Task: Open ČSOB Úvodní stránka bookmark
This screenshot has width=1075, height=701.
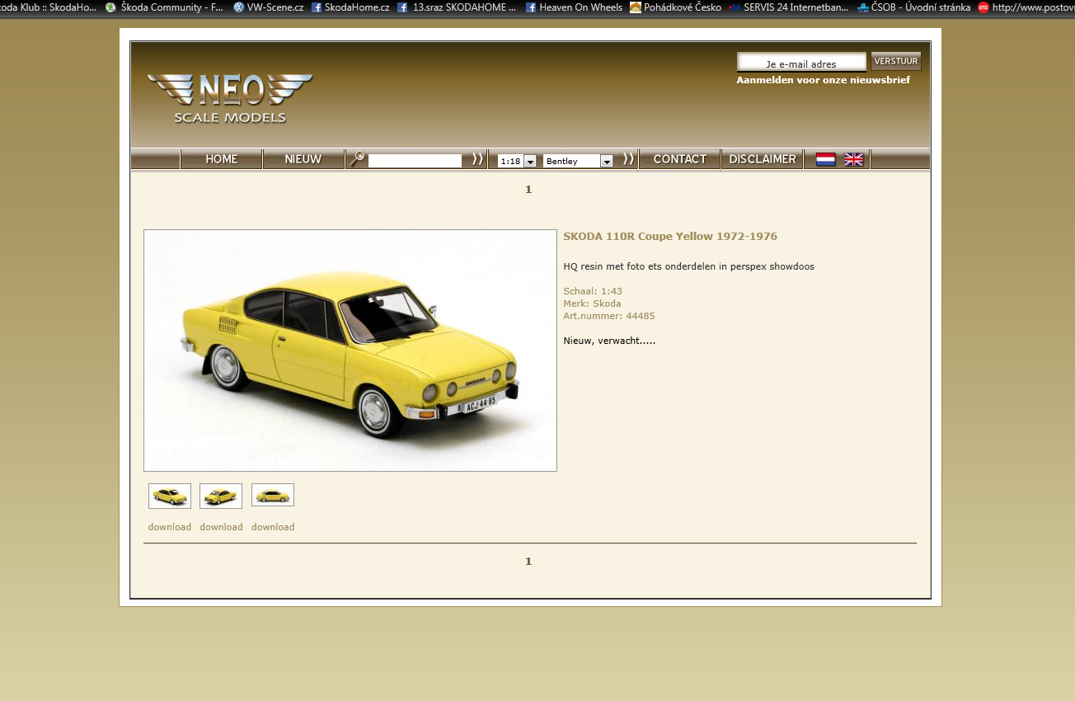Action: (x=913, y=7)
